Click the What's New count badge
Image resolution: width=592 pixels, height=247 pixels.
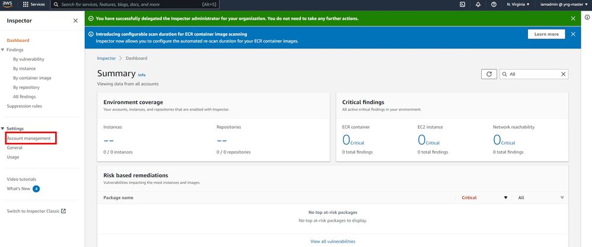coord(36,188)
